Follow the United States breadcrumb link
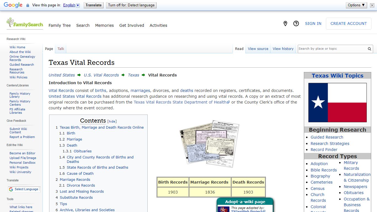This screenshot has width=377, height=212. click(62, 75)
